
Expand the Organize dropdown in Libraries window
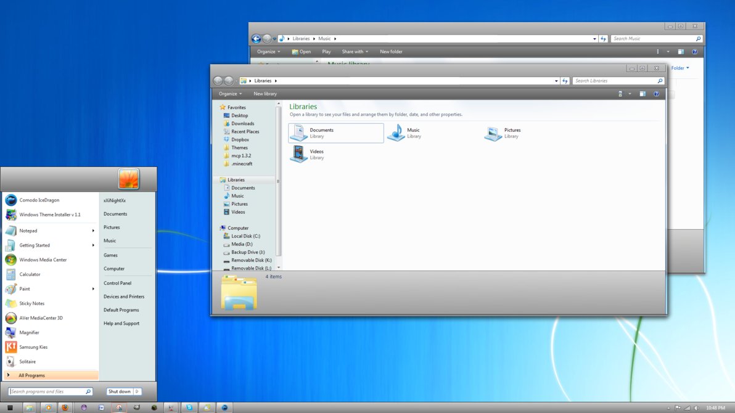point(231,94)
